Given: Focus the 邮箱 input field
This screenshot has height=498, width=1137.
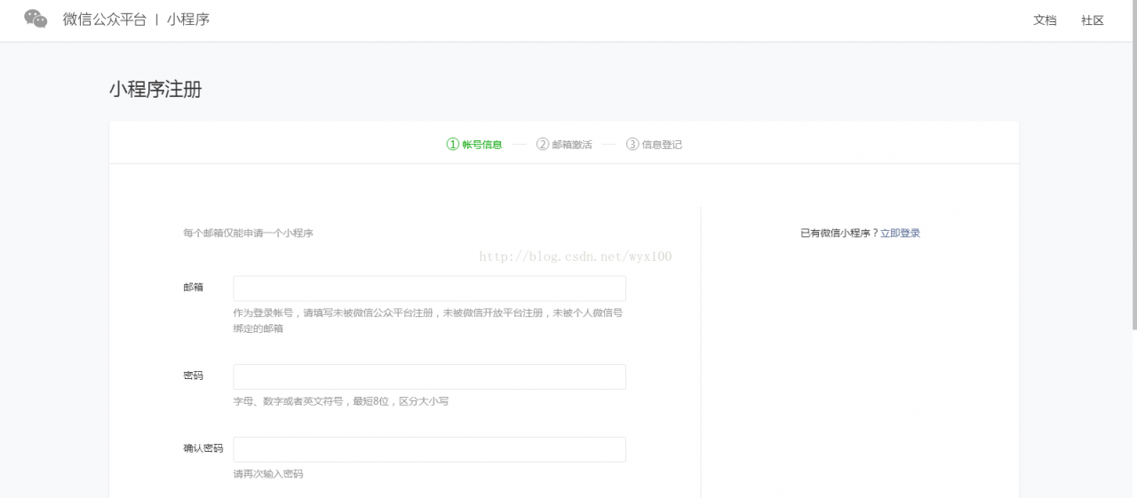Looking at the screenshot, I should tap(430, 289).
